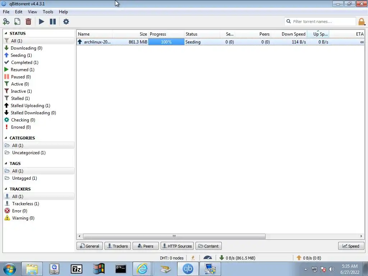Screen dimensions: 368x276
Task: Click the 100% progress bar of archlinux
Action: click(x=166, y=42)
